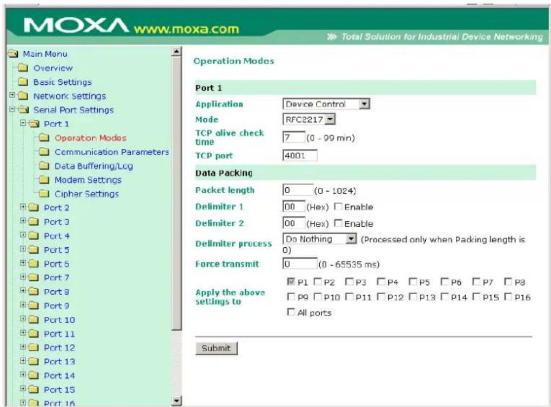Click the Port 4 folder icon

33,236
